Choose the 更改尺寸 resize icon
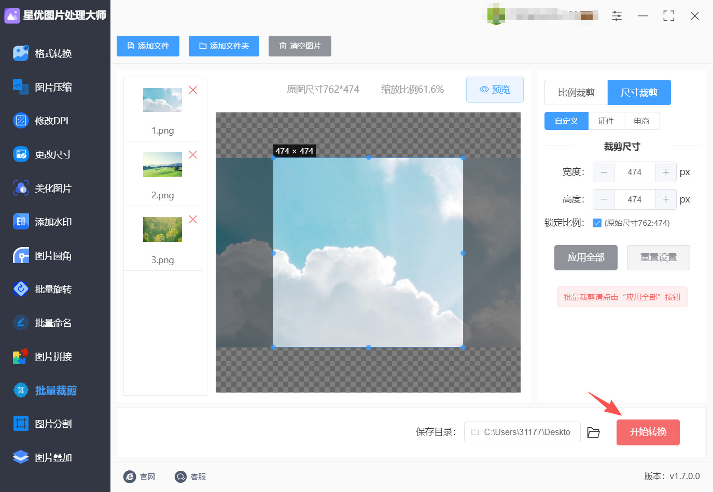Screen dimensions: 713x492 [x=21, y=154]
